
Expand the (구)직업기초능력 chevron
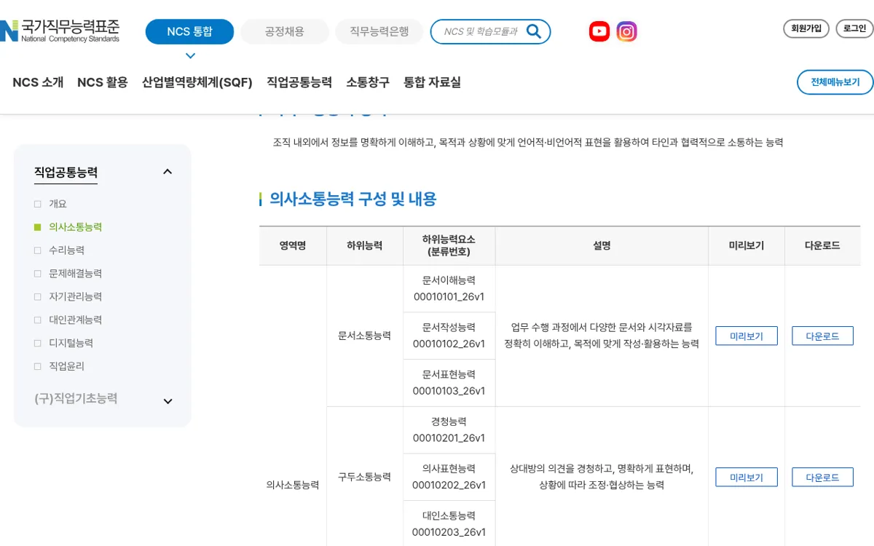pos(168,401)
